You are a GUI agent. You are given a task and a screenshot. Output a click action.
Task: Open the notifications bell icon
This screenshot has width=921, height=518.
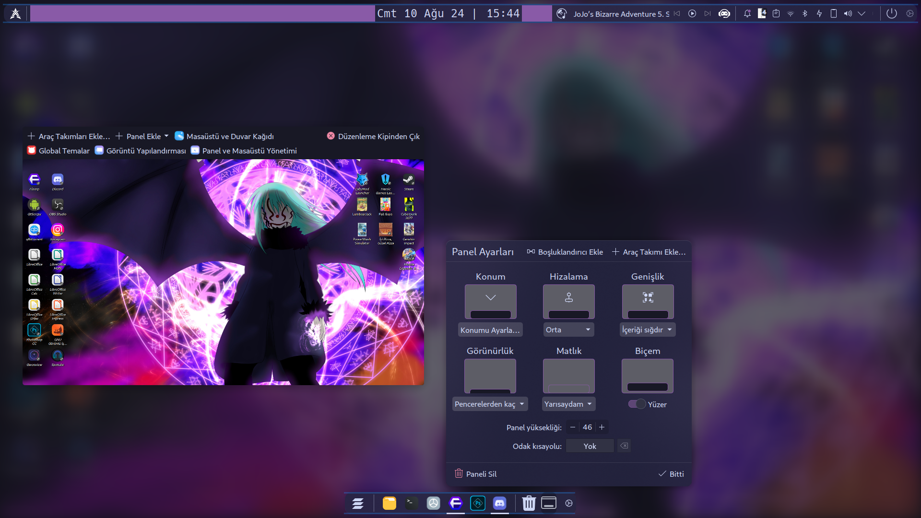pyautogui.click(x=747, y=13)
